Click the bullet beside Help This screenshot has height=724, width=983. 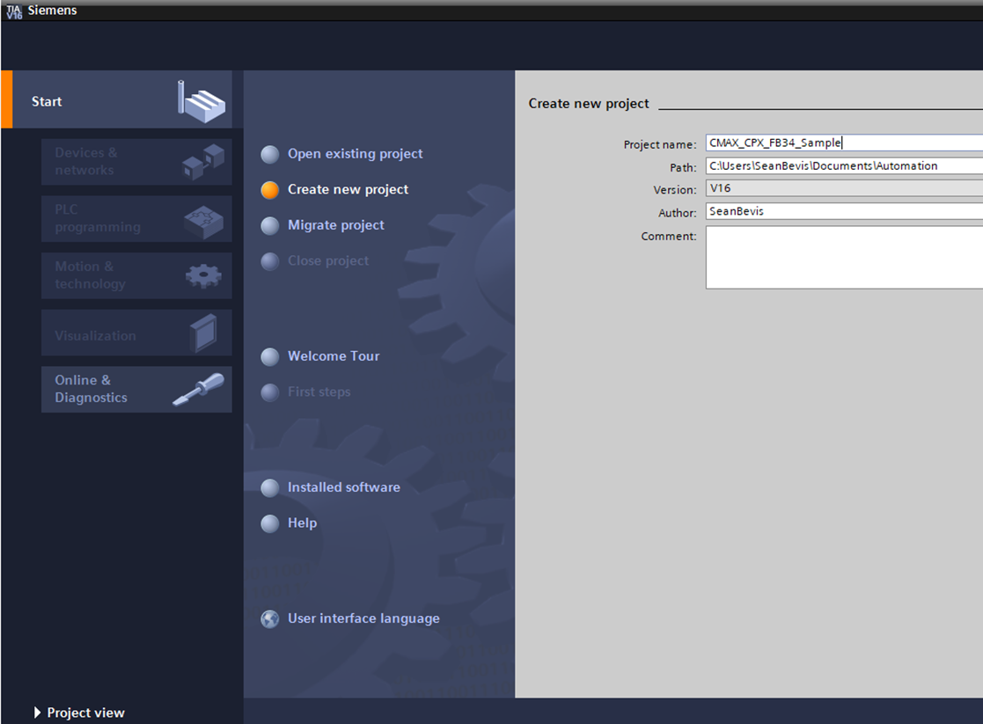click(x=269, y=523)
